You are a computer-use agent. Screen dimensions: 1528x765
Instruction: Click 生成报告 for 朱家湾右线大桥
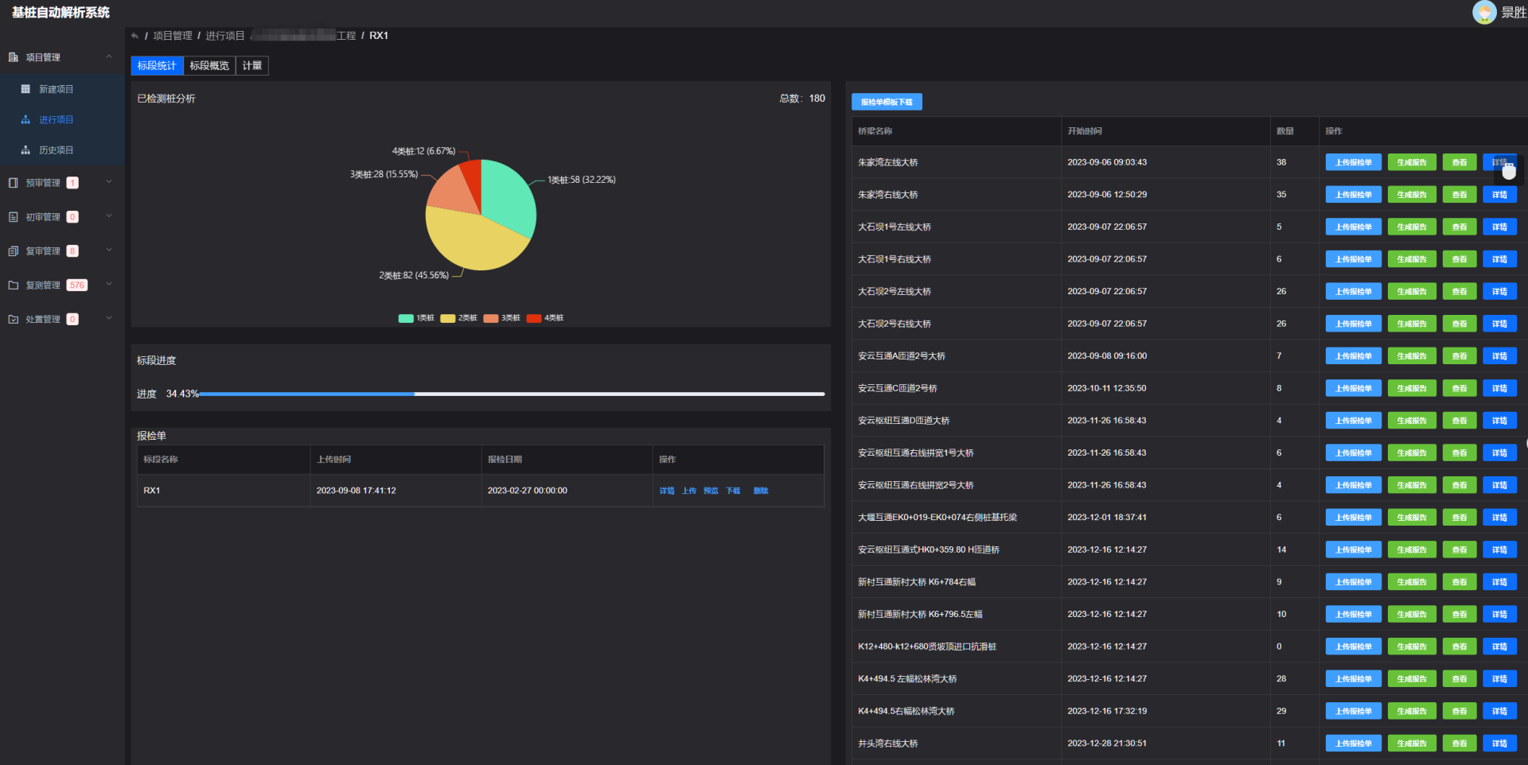[x=1411, y=195]
